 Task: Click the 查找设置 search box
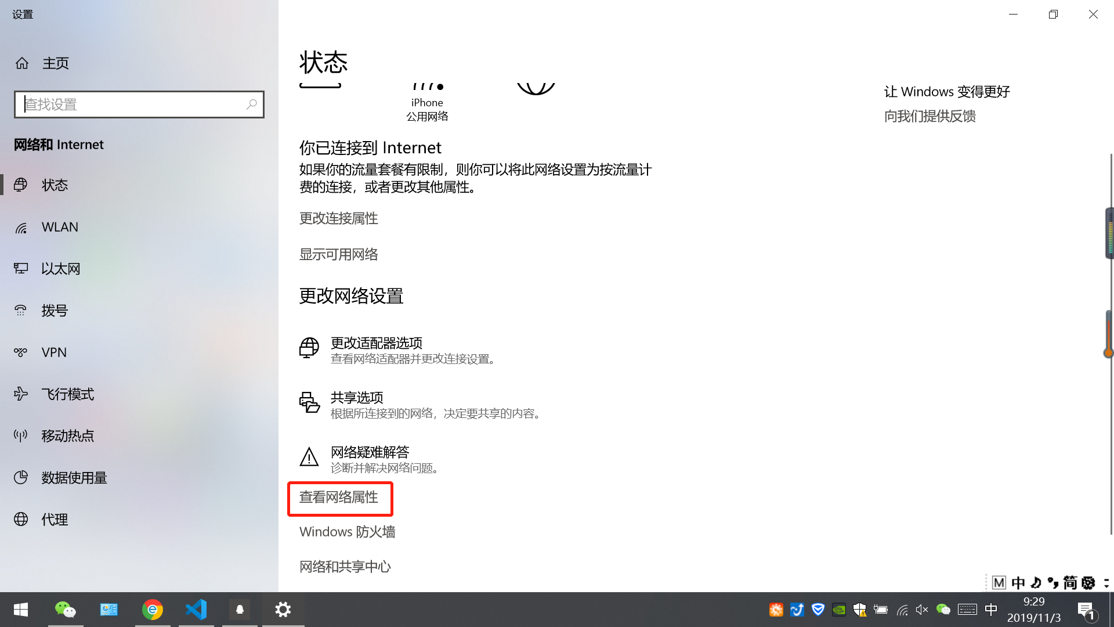pyautogui.click(x=139, y=104)
